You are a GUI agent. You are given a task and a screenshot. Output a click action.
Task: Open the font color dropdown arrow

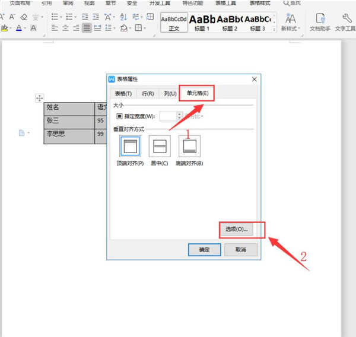click(26, 28)
